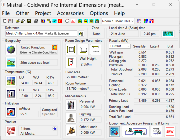Click the Personnel people icon
This screenshot has width=180, height=140.
(x=71, y=105)
